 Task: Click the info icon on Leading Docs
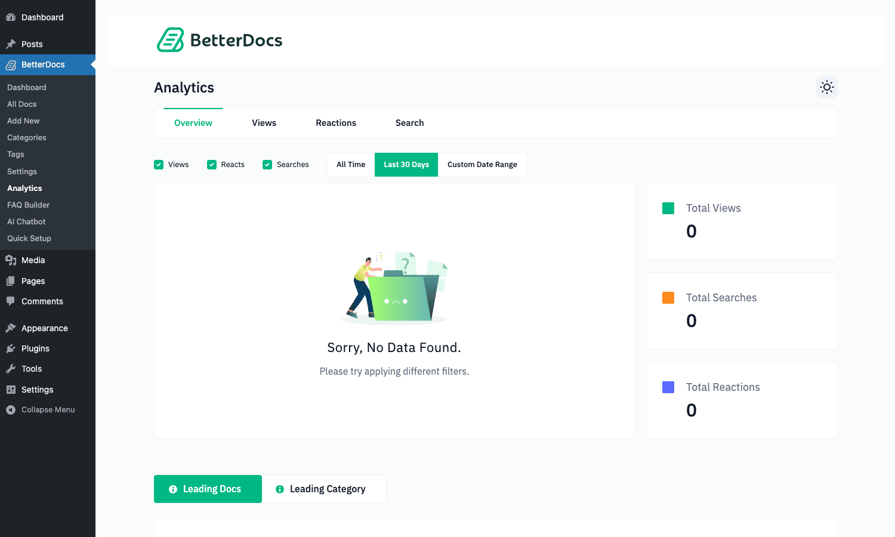pos(173,489)
